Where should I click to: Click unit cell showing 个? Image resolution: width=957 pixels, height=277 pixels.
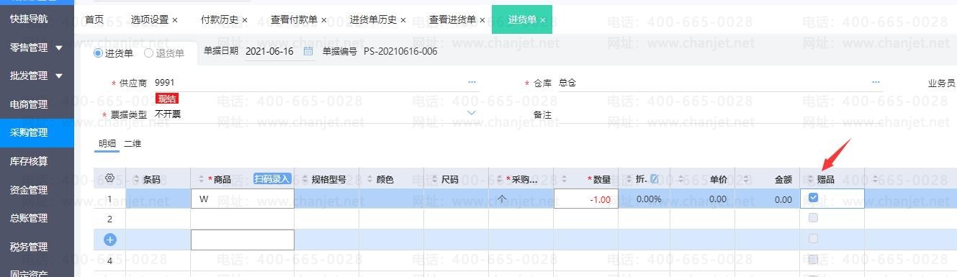coord(521,199)
